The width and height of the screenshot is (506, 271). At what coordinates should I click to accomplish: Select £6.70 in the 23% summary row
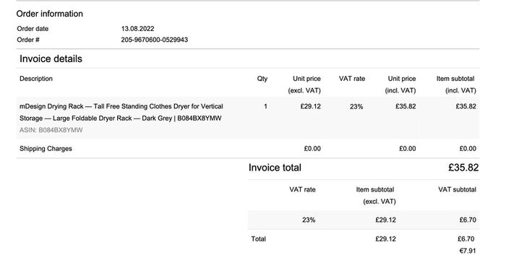(468, 220)
